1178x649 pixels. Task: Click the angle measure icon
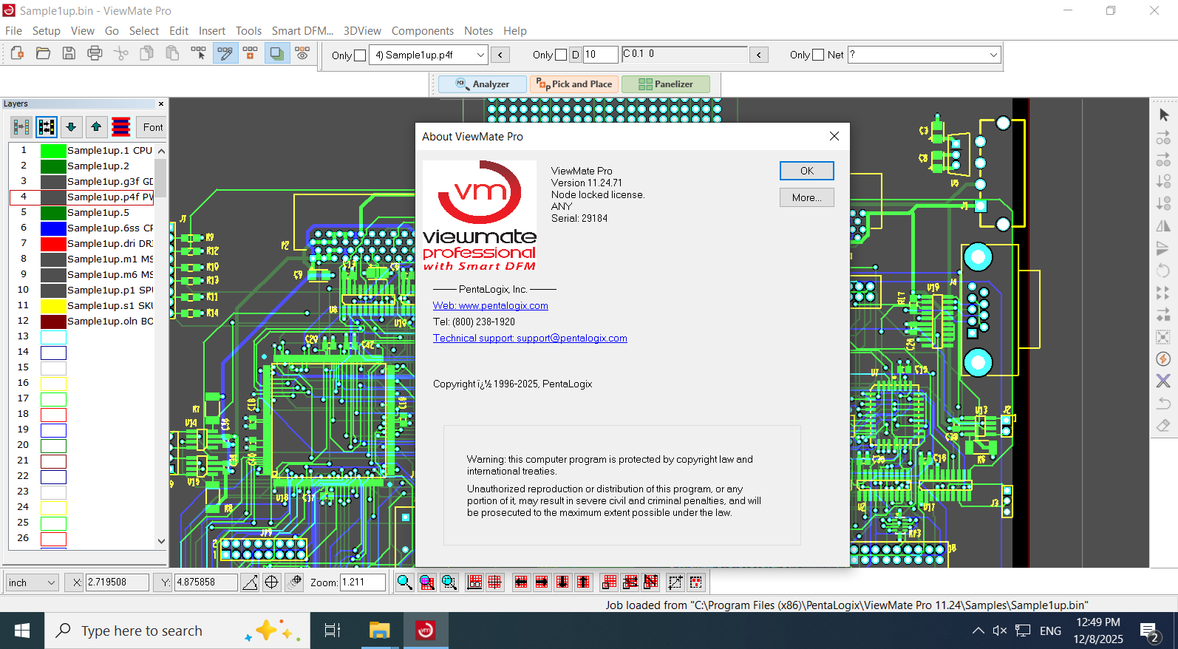[x=250, y=582]
